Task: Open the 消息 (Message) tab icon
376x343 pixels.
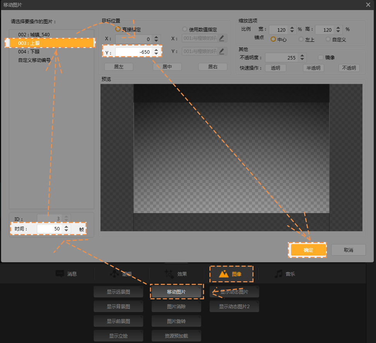Action: point(60,274)
